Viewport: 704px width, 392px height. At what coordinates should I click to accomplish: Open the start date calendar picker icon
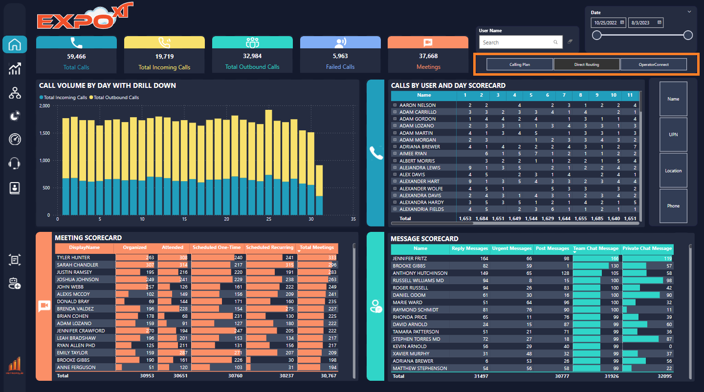(622, 22)
